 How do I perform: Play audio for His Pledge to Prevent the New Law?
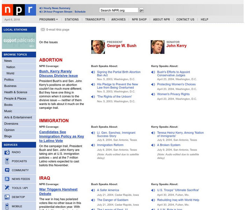point(93,84)
